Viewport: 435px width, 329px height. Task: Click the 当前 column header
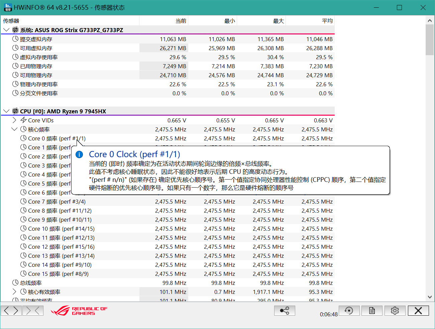164,21
